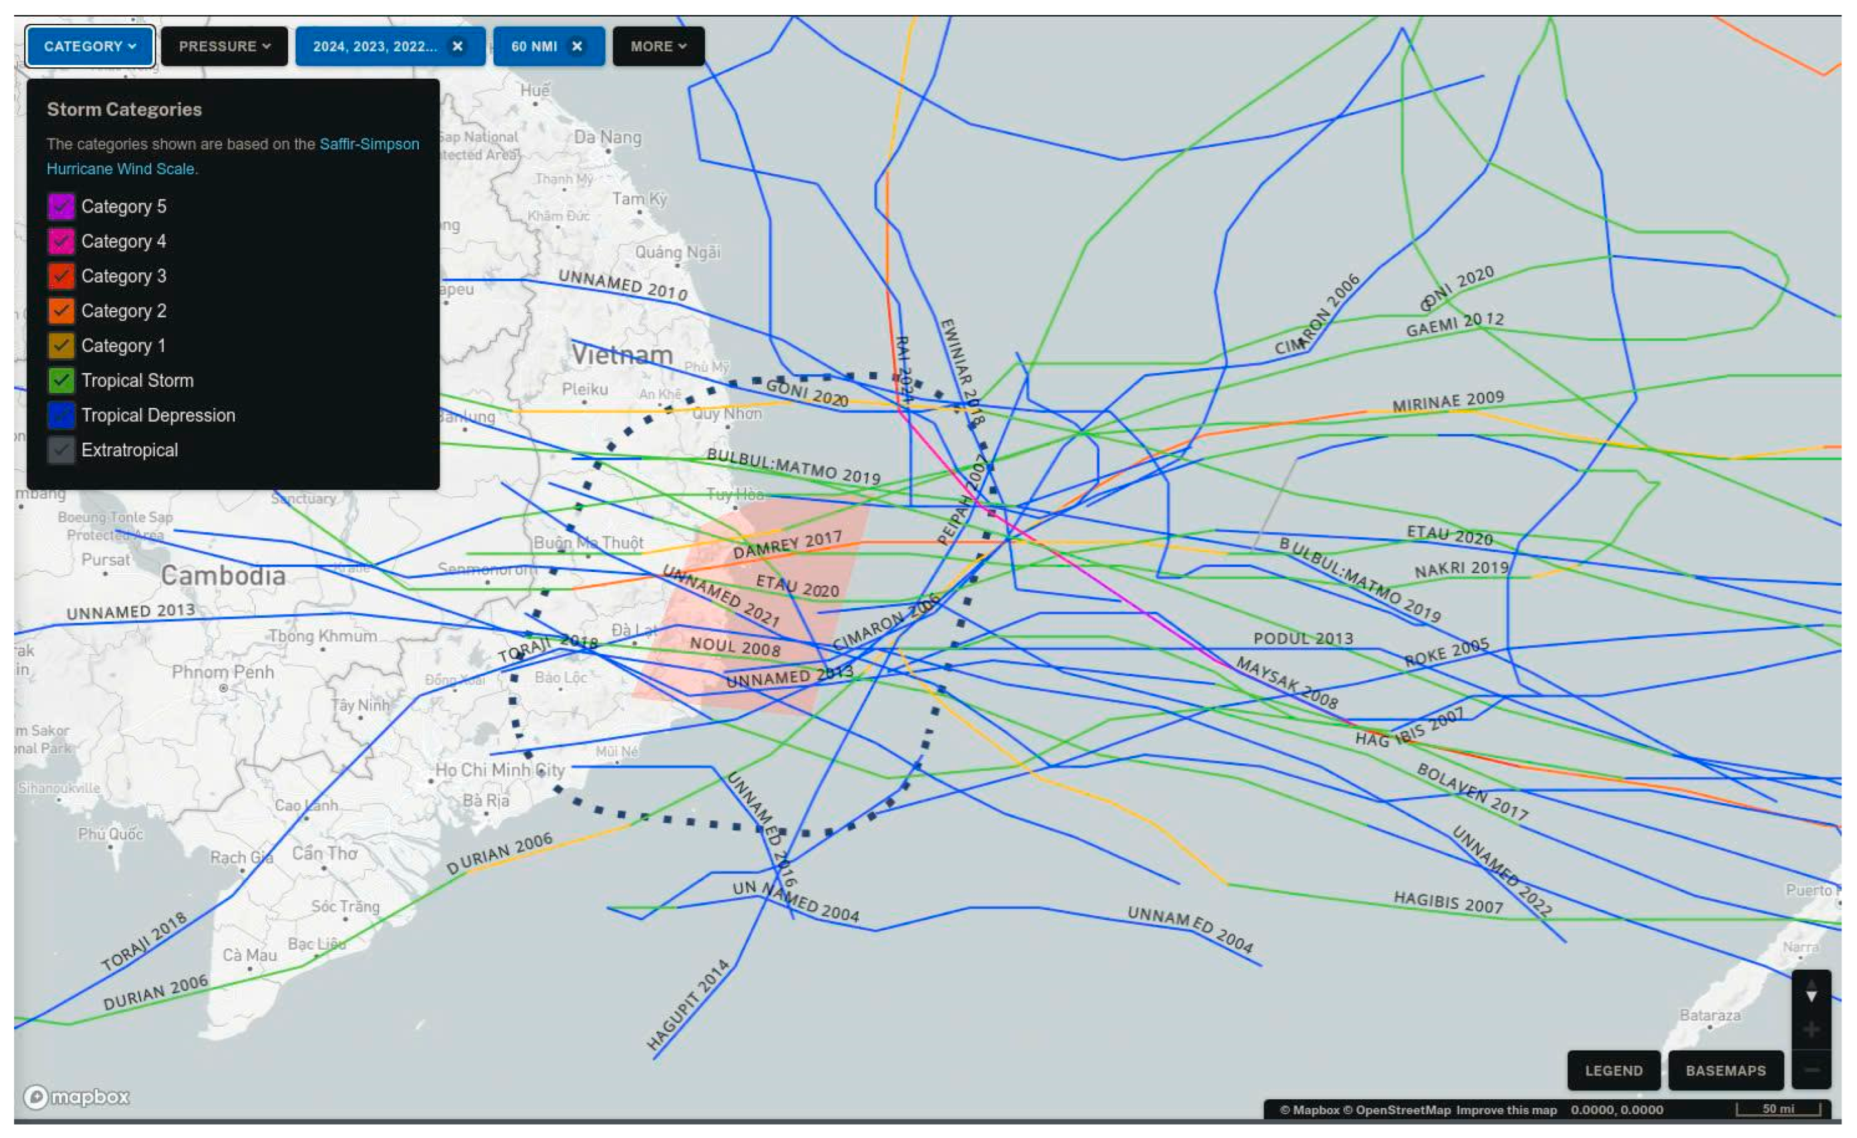Image resolution: width=1857 pixels, height=1138 pixels.
Task: Toggle the Extratropical checkbox
Action: (x=61, y=450)
